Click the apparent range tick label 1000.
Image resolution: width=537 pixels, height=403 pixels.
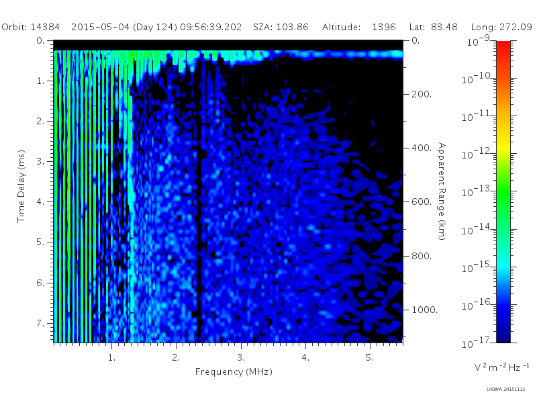click(x=424, y=310)
